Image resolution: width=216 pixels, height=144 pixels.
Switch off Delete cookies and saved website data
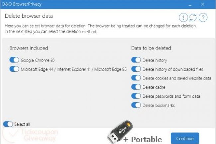[x=136, y=78]
